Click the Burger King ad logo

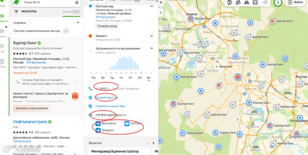point(75,96)
